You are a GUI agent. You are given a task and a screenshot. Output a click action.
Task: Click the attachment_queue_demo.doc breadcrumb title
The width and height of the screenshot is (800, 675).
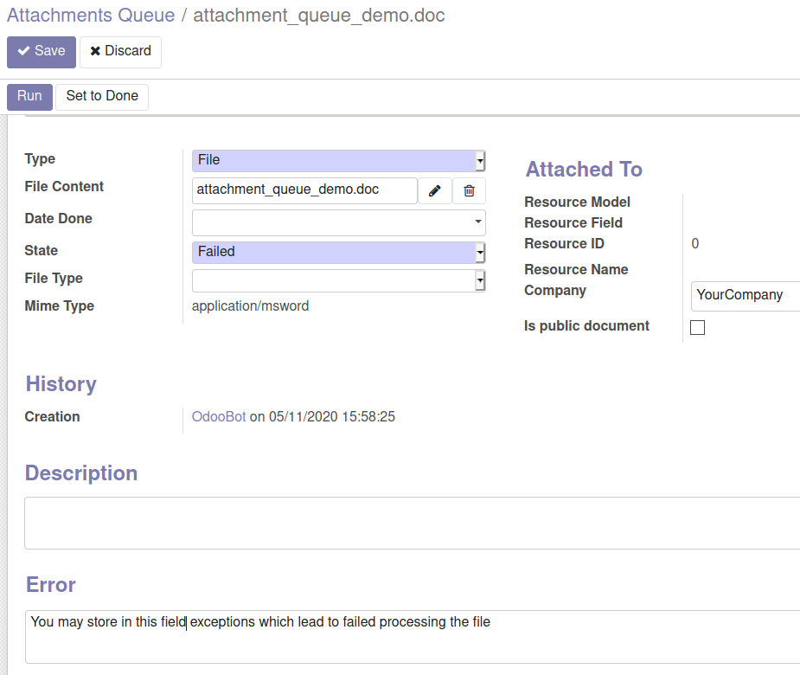[319, 16]
